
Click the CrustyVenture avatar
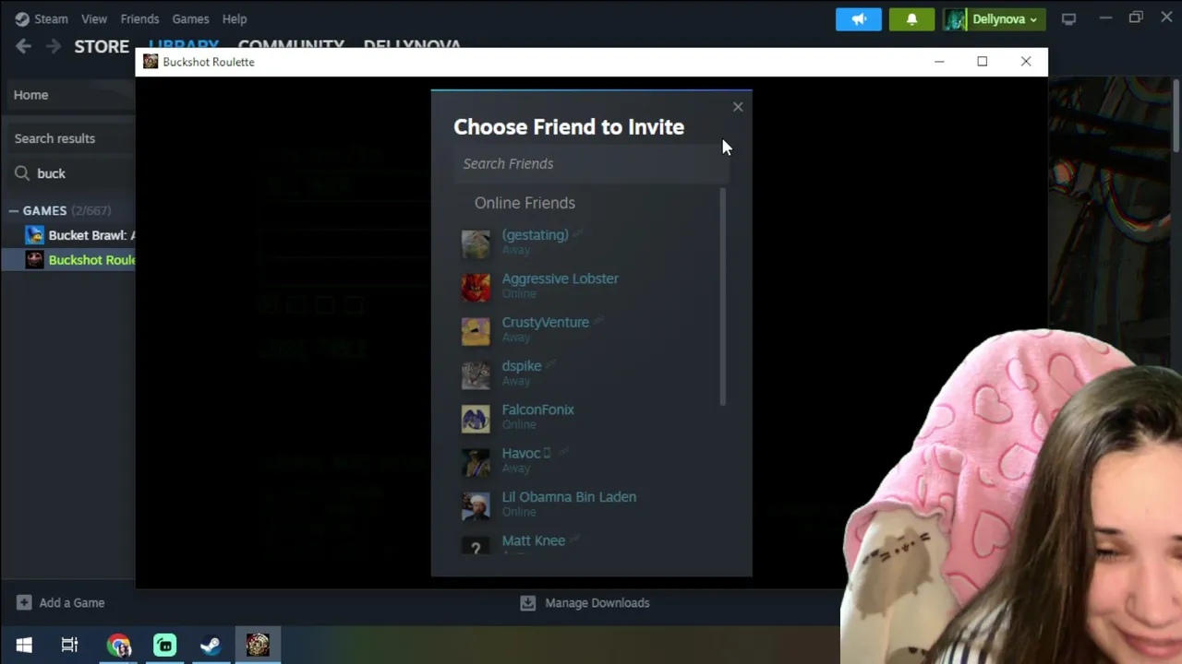[476, 331]
